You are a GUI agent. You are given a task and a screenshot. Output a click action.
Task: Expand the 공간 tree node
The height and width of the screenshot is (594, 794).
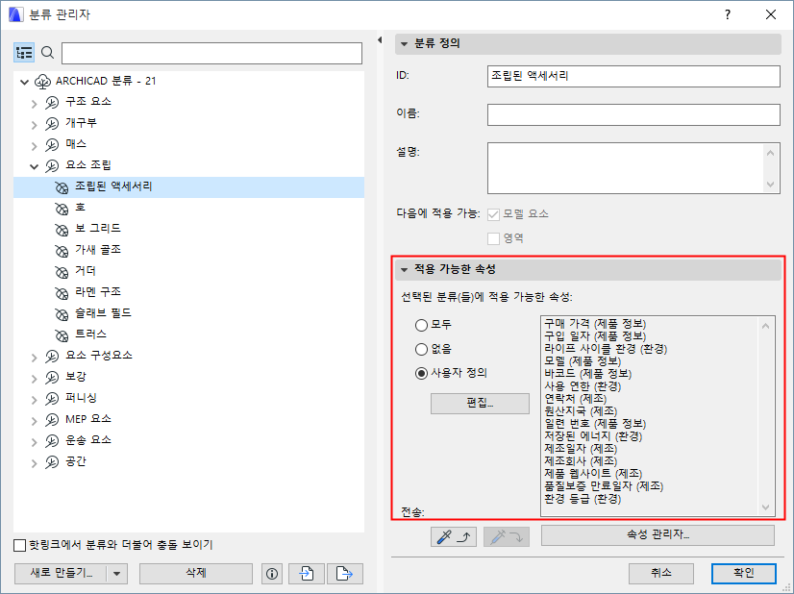34,463
